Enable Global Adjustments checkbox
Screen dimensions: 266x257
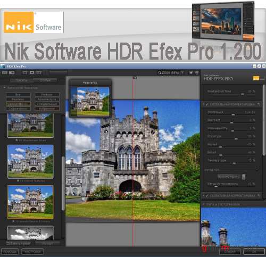pyautogui.click(x=207, y=104)
